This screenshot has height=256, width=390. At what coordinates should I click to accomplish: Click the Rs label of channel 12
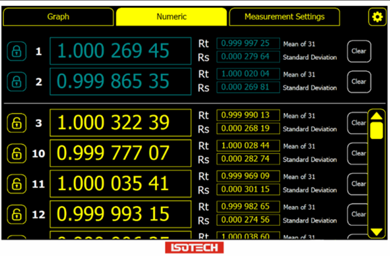pyautogui.click(x=203, y=220)
